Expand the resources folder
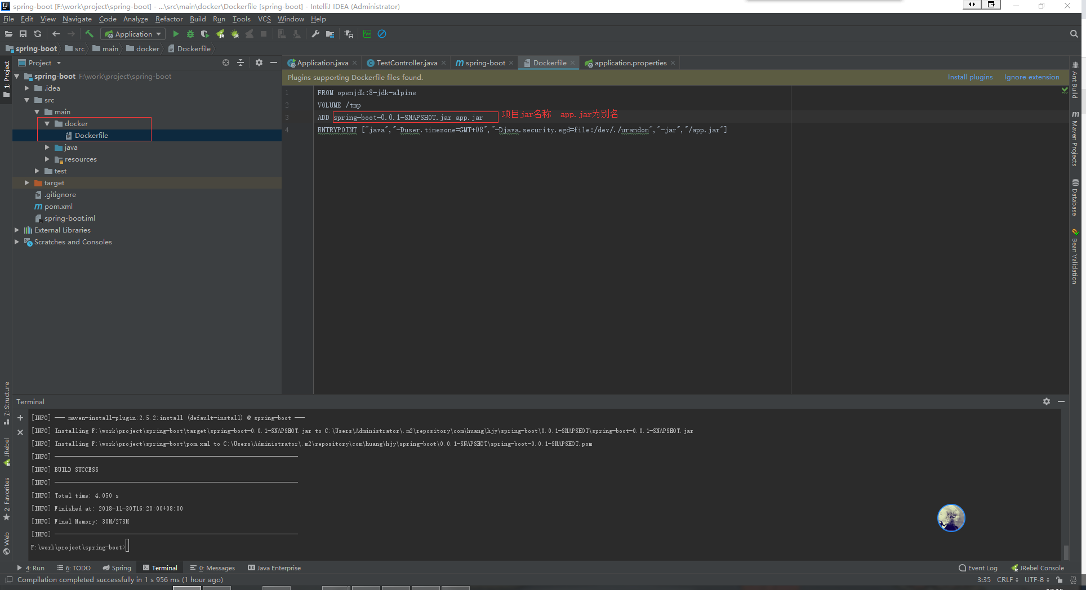Image resolution: width=1086 pixels, height=590 pixels. point(47,159)
